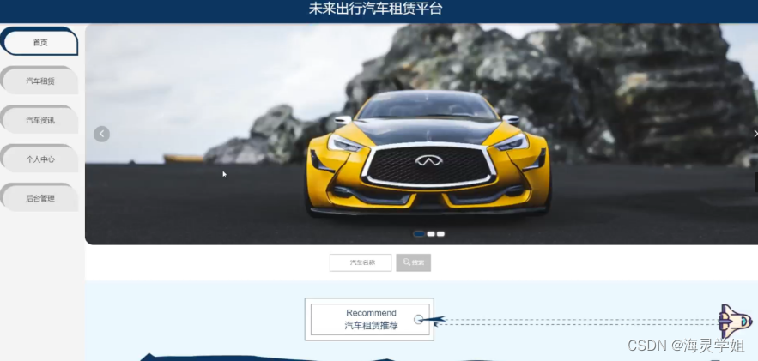Select the second carousel indicator dot

(x=431, y=234)
